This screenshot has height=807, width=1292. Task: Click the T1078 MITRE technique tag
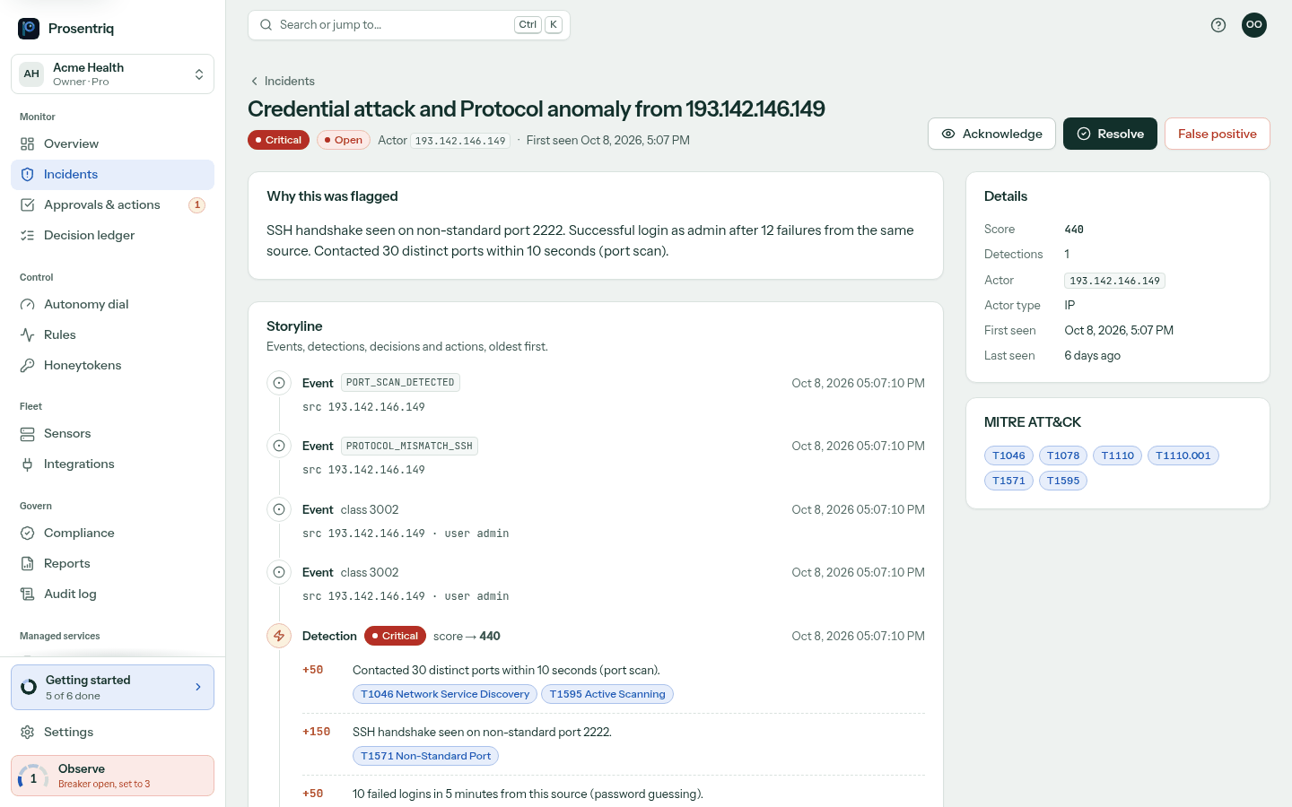point(1063,456)
